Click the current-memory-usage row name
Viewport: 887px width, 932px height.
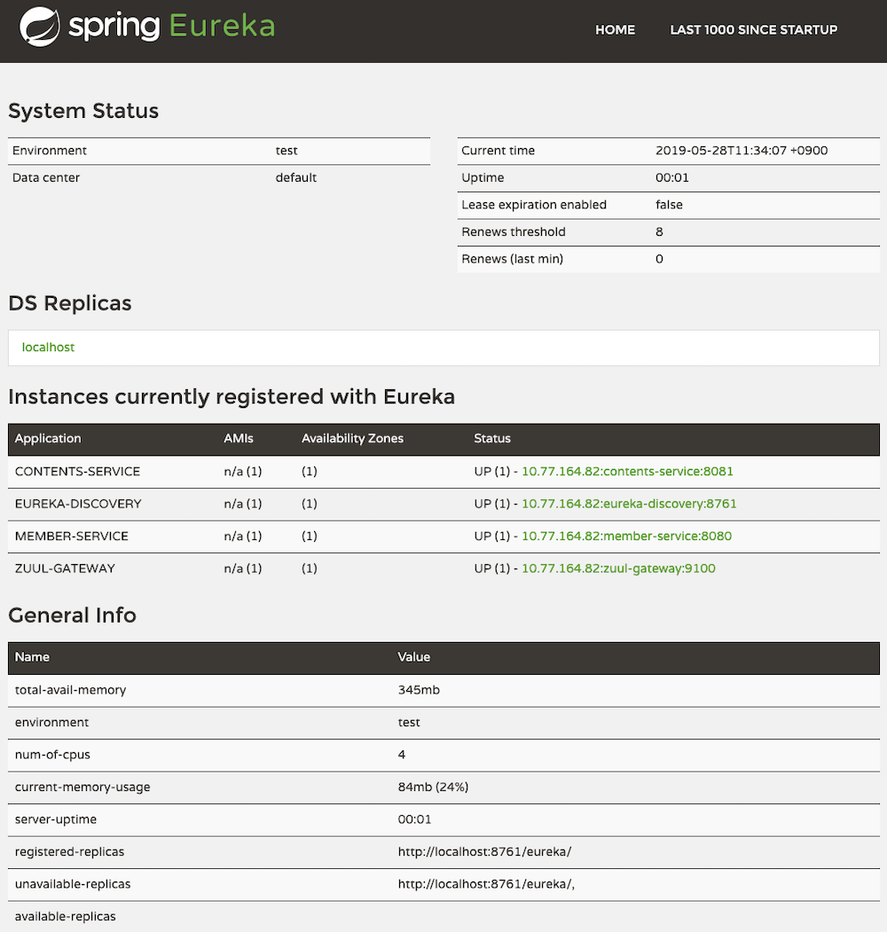pos(82,787)
